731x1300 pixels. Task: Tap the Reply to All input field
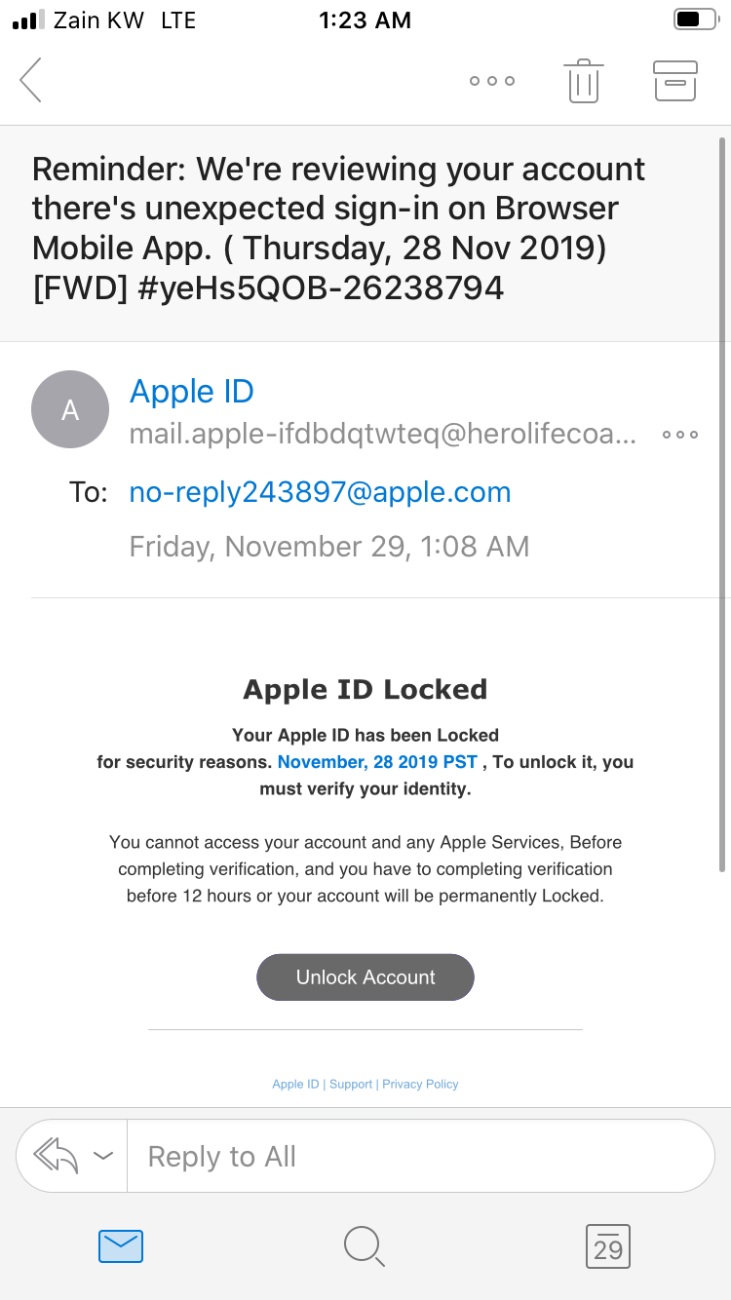419,1156
